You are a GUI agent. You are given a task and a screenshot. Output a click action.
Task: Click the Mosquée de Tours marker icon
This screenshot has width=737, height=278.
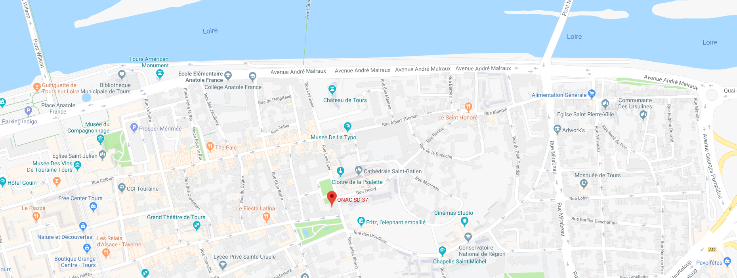(583, 183)
